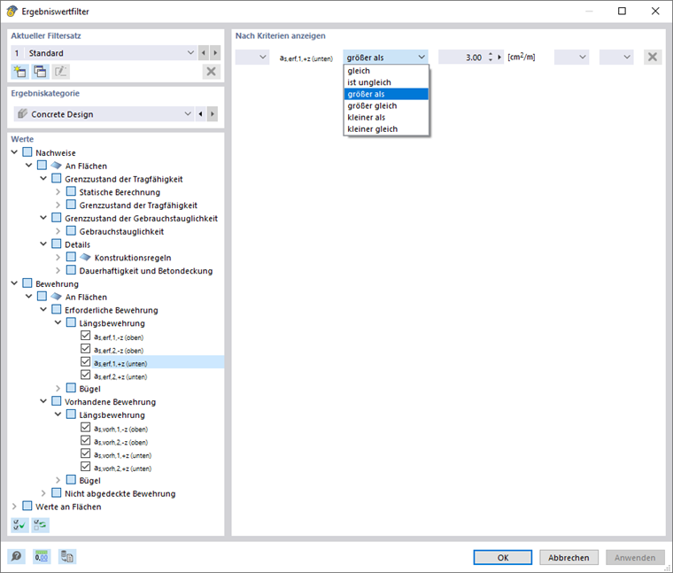Image resolution: width=673 pixels, height=573 pixels.
Task: Create a new filter set icon
Action: click(x=19, y=71)
